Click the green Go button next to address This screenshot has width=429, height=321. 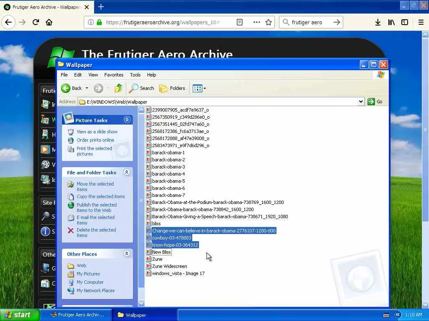(375, 102)
